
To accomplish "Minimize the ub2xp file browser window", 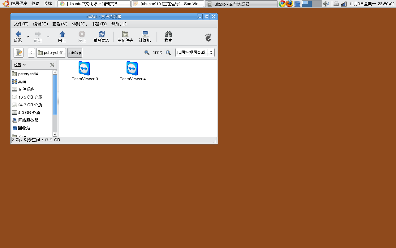I will [200, 16].
